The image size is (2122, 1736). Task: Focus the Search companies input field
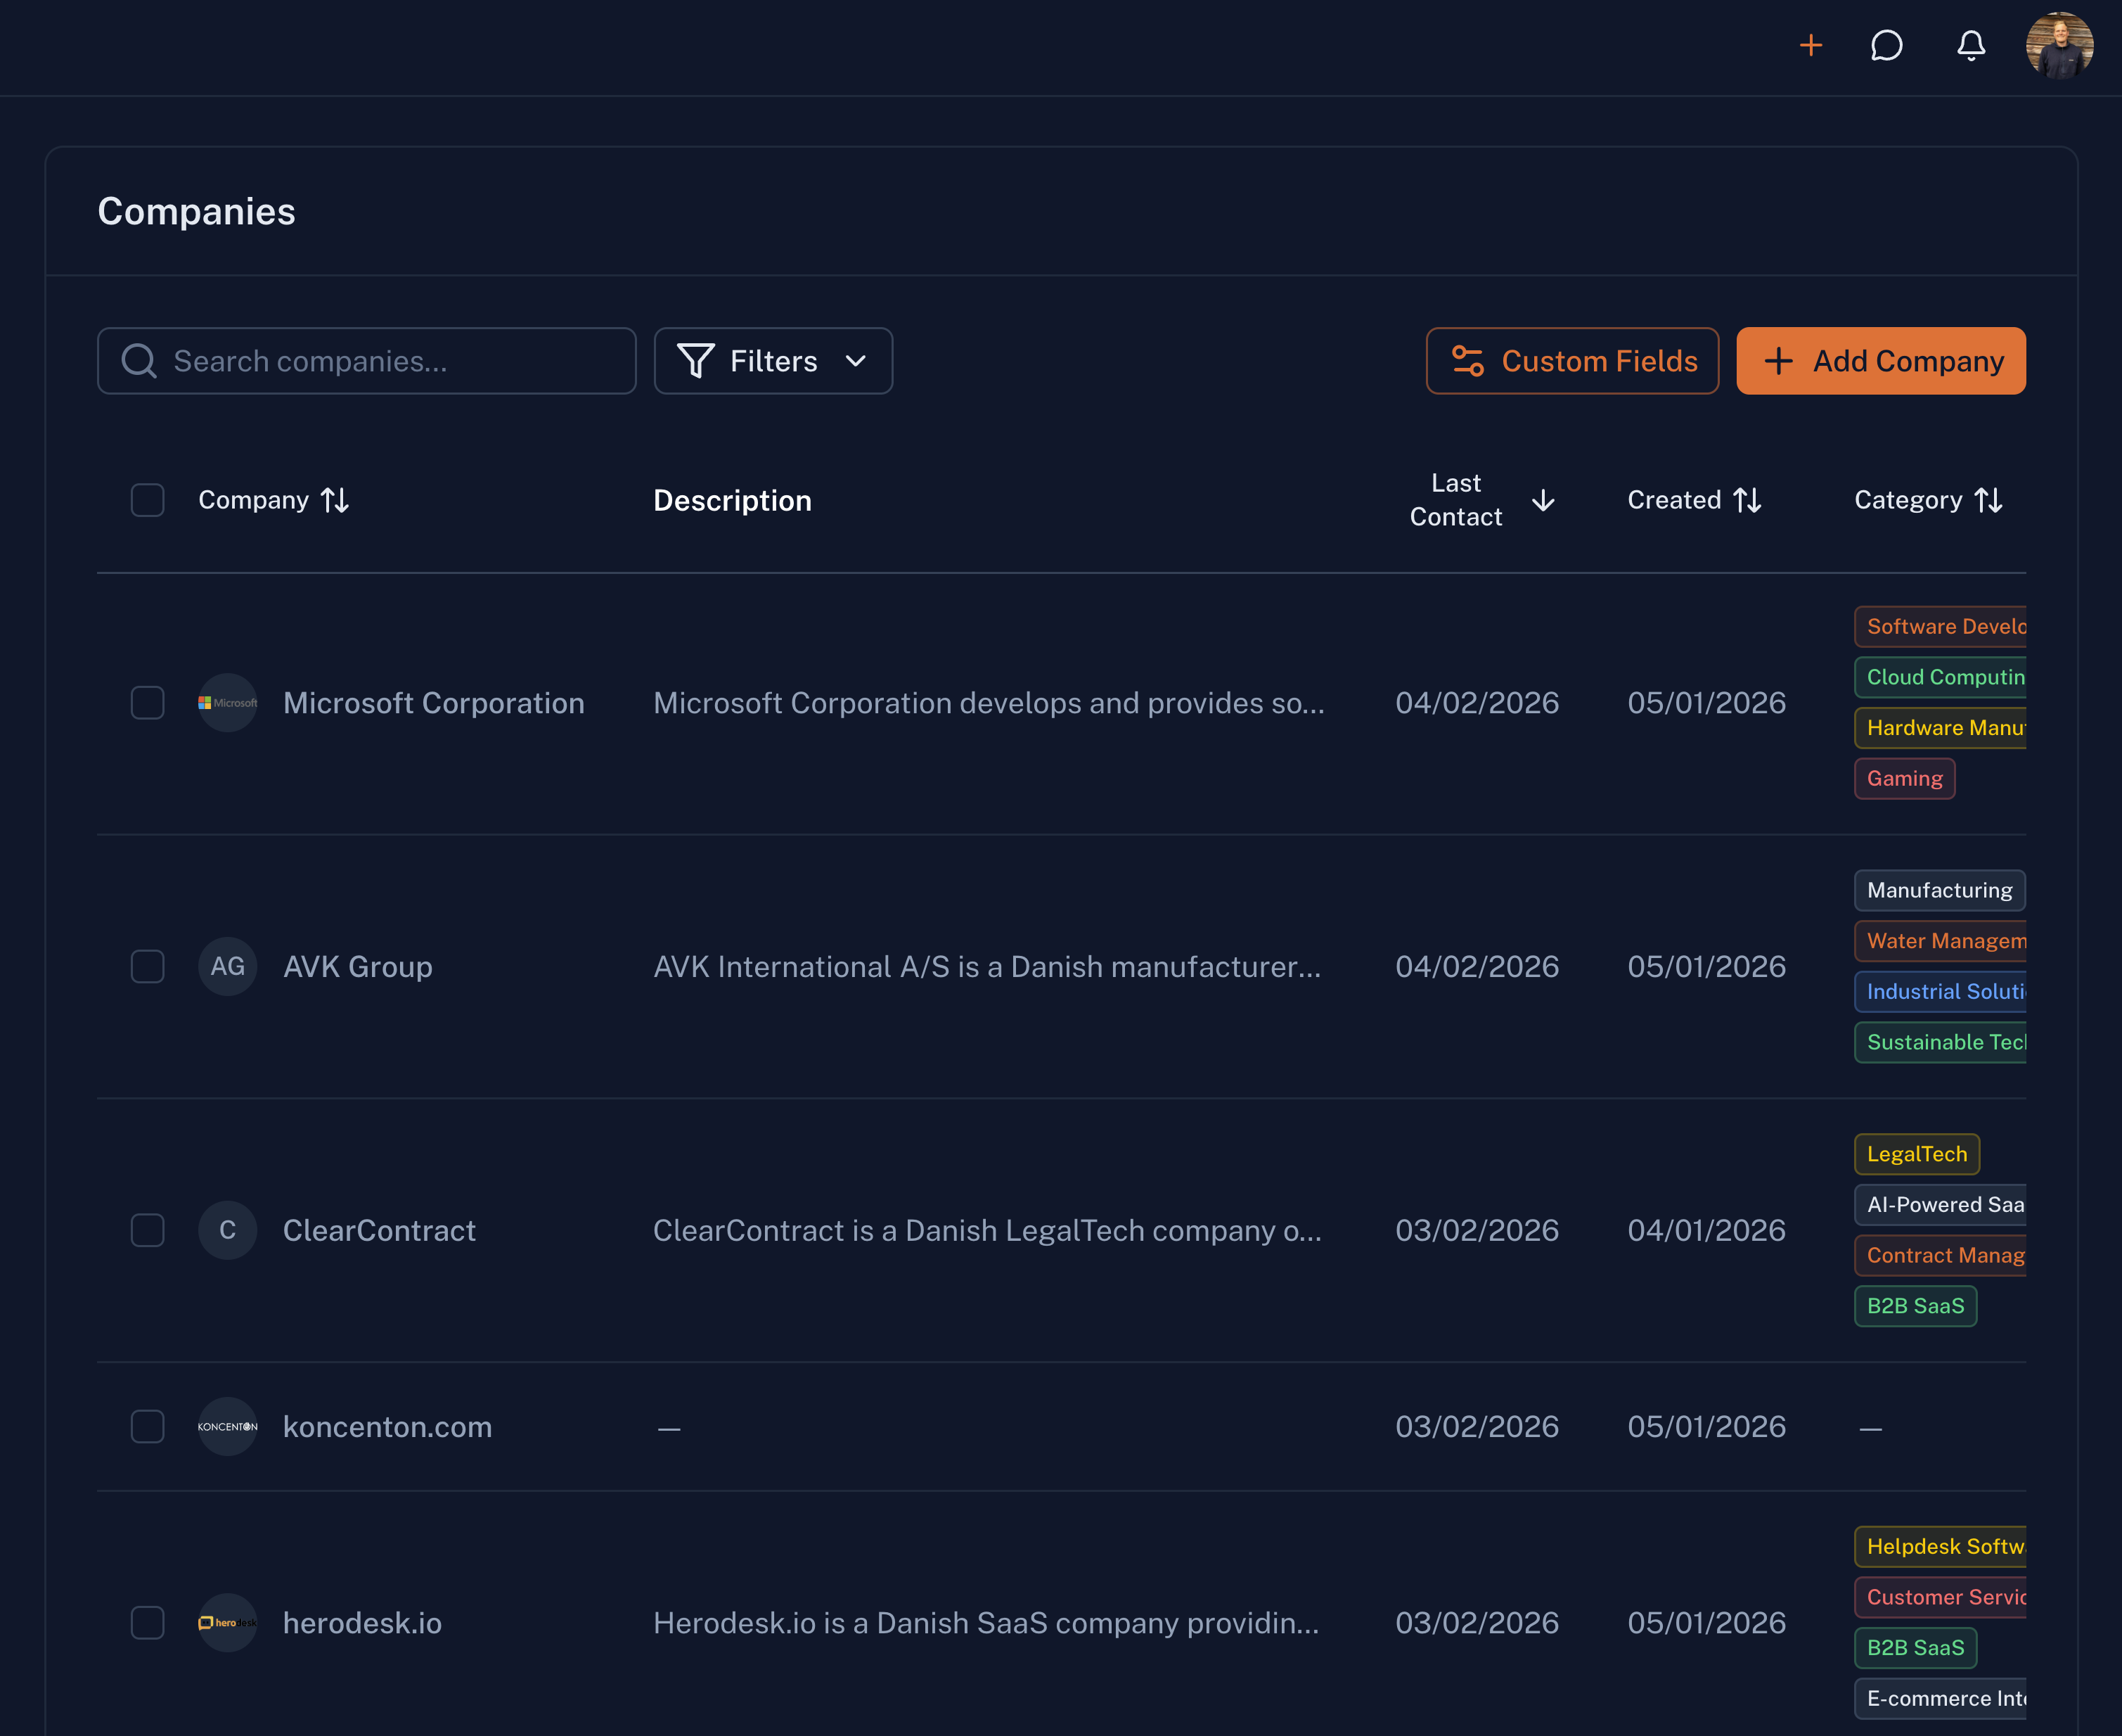tap(367, 361)
